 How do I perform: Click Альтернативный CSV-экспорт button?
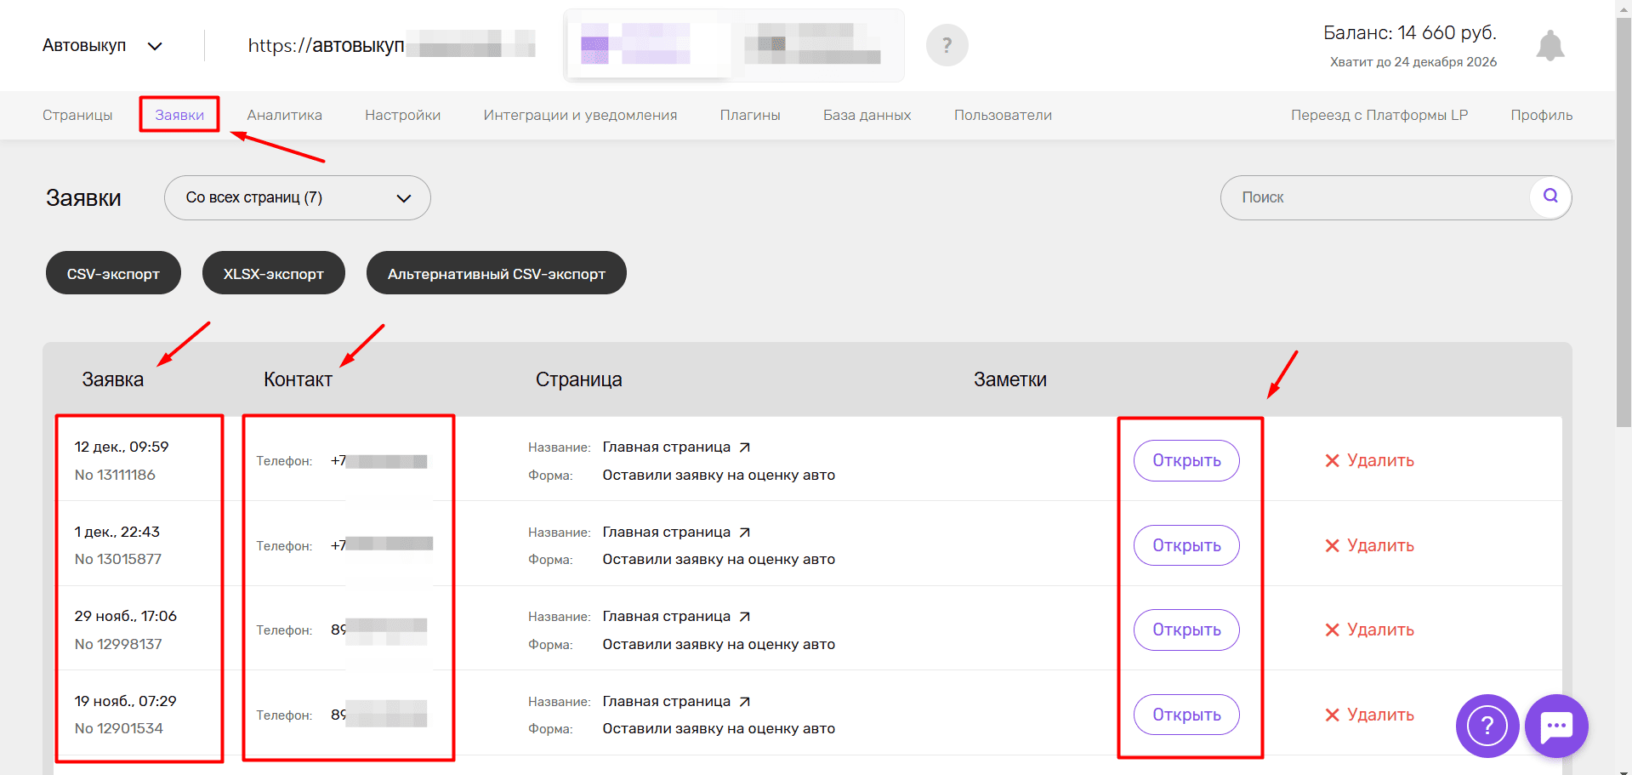[497, 273]
